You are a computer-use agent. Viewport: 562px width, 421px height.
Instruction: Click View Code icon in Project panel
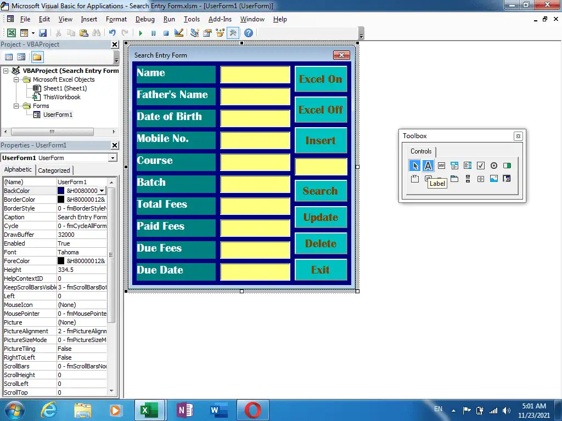(x=9, y=57)
